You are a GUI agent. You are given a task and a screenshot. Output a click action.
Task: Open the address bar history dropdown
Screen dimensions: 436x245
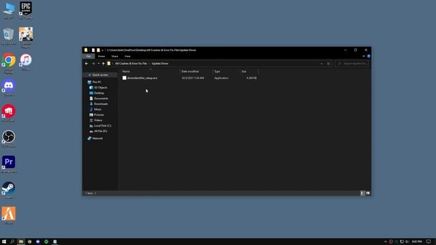tap(322, 63)
